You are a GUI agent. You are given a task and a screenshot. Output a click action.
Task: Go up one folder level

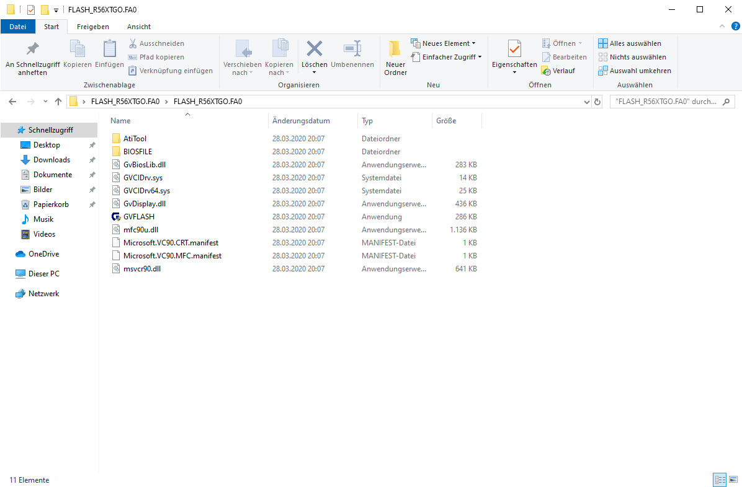point(58,102)
